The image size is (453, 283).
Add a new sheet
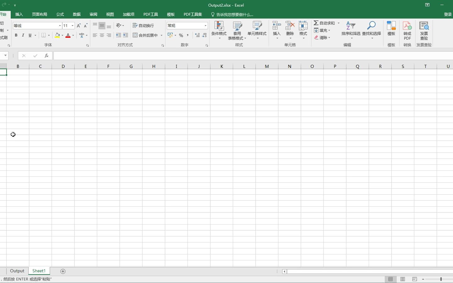tap(63, 271)
